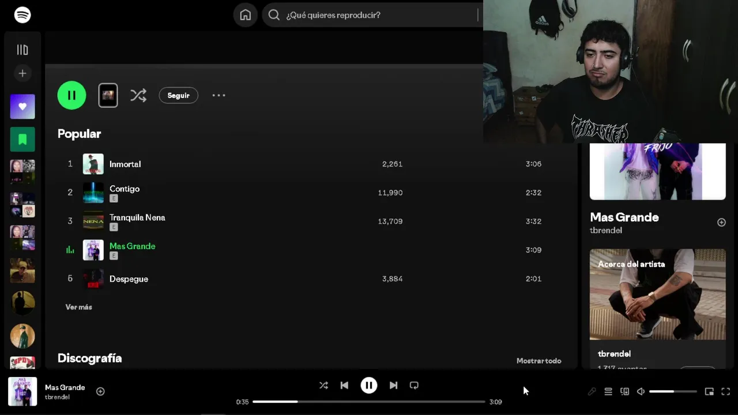Open the Acerca del artista card

coord(657,308)
